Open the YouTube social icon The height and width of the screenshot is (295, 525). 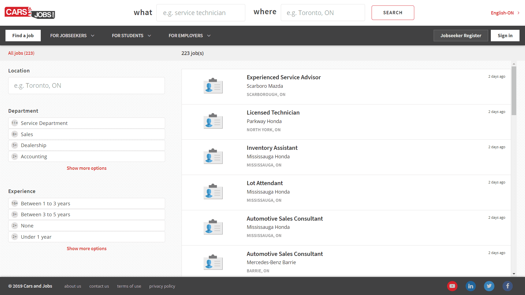[x=452, y=286]
